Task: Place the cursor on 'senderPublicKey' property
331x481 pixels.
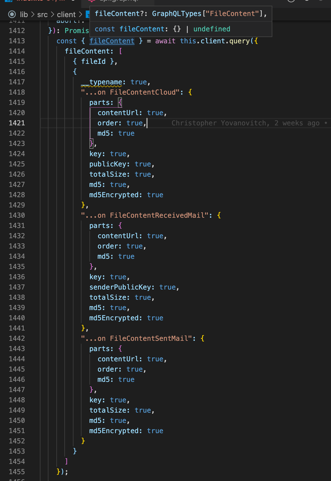Action: coord(120,287)
